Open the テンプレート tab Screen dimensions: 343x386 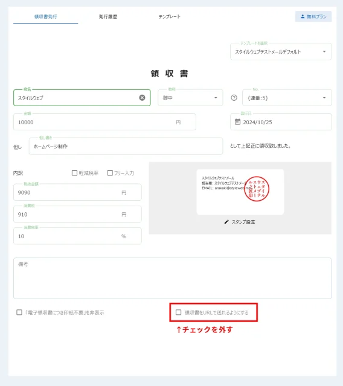click(x=170, y=16)
